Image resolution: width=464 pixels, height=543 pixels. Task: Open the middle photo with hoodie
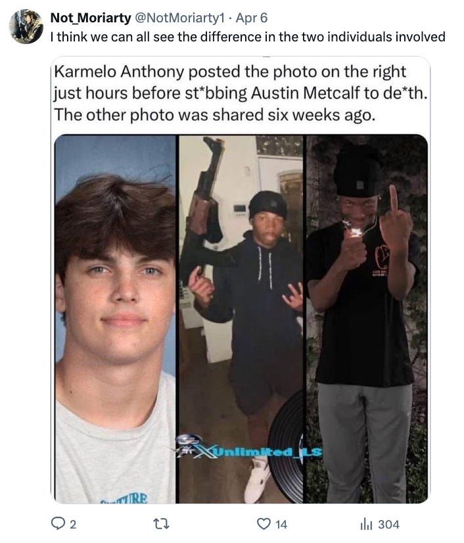pos(241,319)
